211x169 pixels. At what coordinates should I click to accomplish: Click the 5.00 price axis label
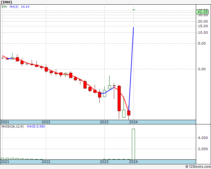(x=202, y=43)
